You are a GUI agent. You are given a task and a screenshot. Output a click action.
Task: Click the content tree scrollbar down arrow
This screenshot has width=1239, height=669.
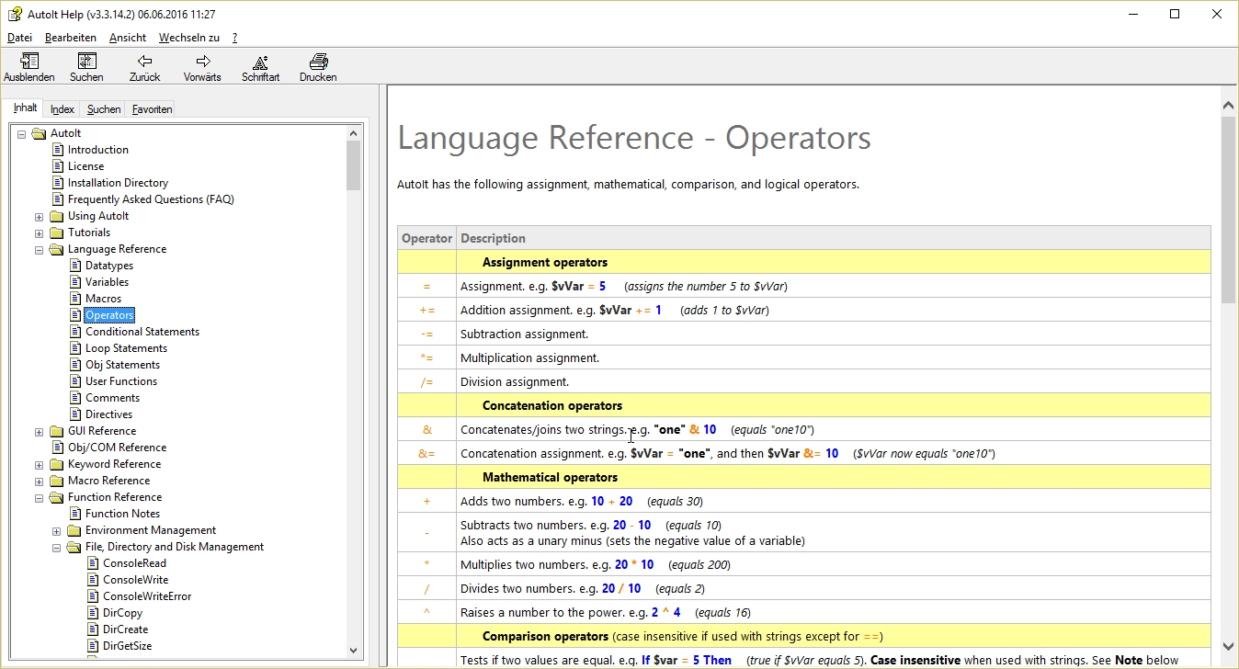[x=354, y=650]
